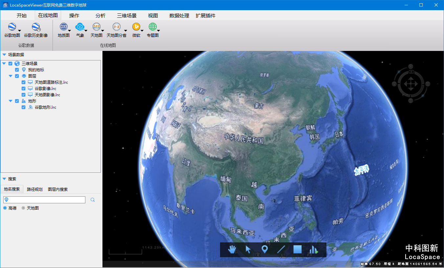Viewport: 444px width, 268px height.
Task: Toggle 谷歌地形.lrc checkbox
Action: (x=24, y=107)
